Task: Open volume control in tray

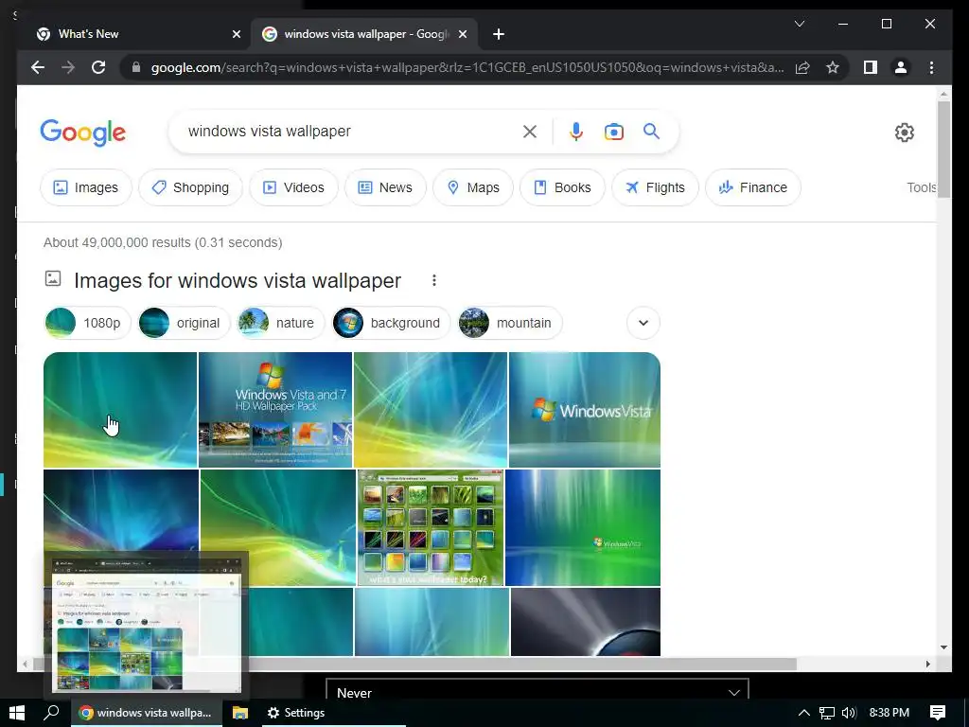Action: (849, 713)
